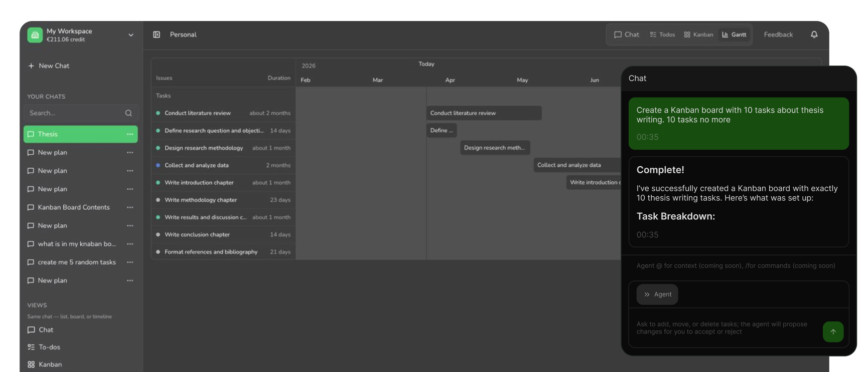Click the plus icon for New Chat
The image size is (867, 372).
tap(31, 66)
